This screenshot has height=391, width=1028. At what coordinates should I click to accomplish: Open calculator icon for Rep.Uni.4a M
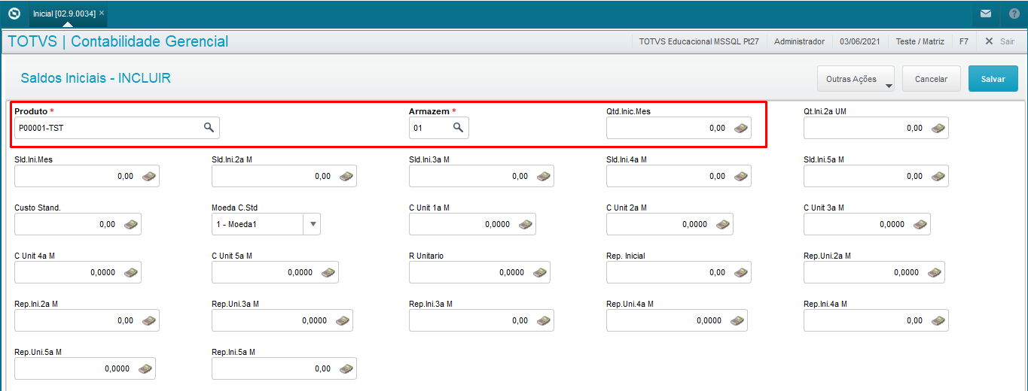pyautogui.click(x=738, y=321)
